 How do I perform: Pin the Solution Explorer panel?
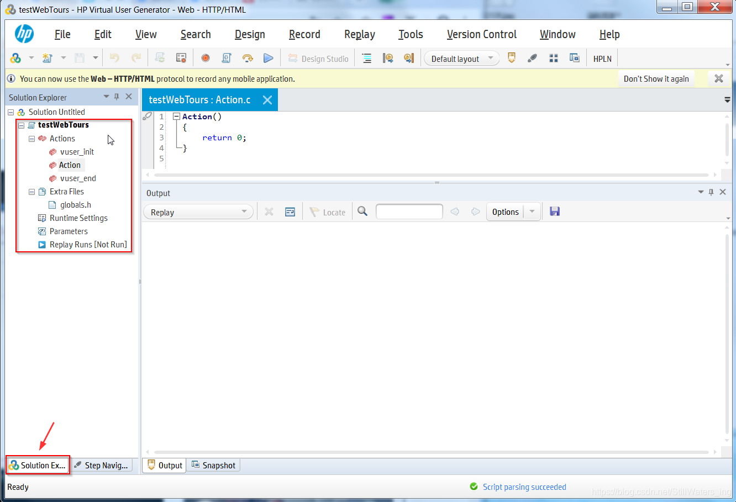tap(117, 97)
